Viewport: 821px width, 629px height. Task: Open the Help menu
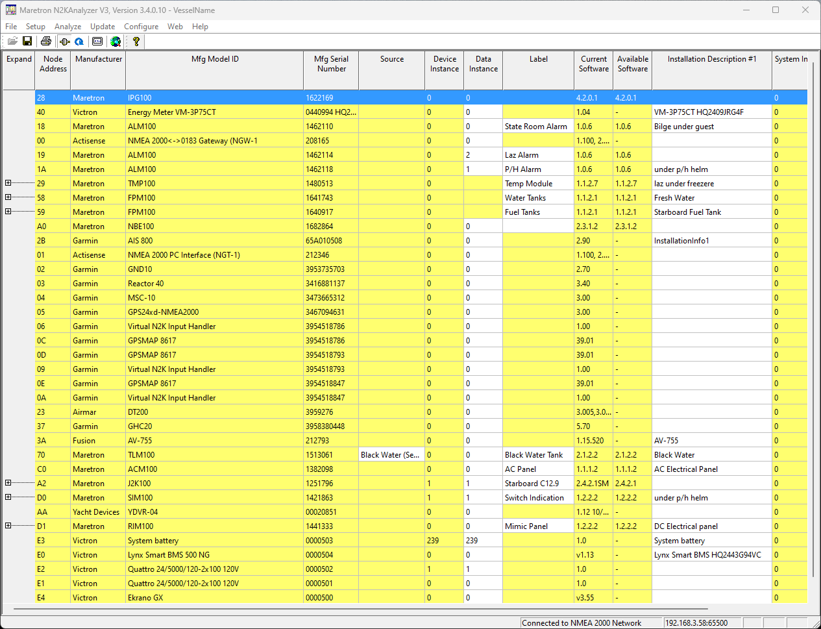(x=200, y=27)
